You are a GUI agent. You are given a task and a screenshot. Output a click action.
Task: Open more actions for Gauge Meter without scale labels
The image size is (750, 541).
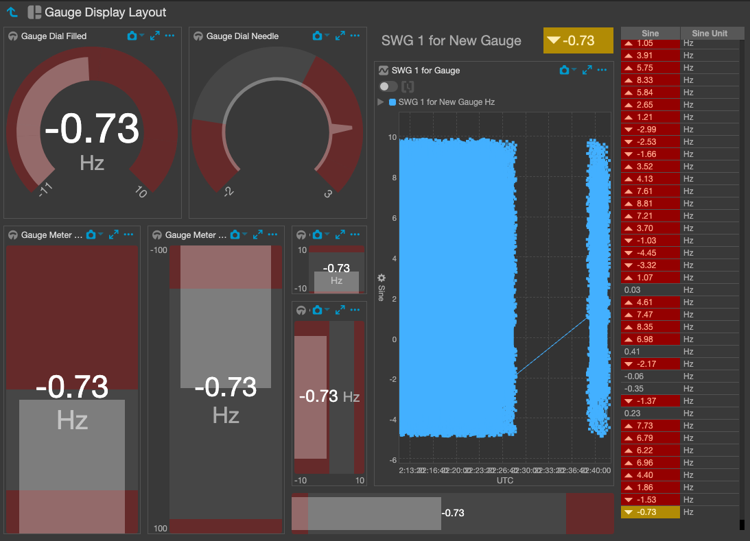pyautogui.click(x=129, y=235)
